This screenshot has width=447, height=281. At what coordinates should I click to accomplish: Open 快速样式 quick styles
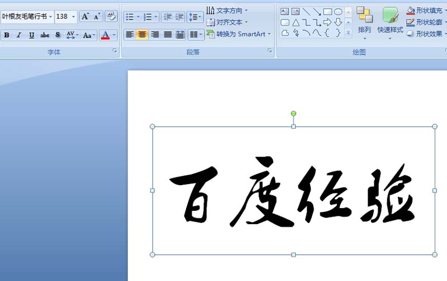[x=390, y=22]
